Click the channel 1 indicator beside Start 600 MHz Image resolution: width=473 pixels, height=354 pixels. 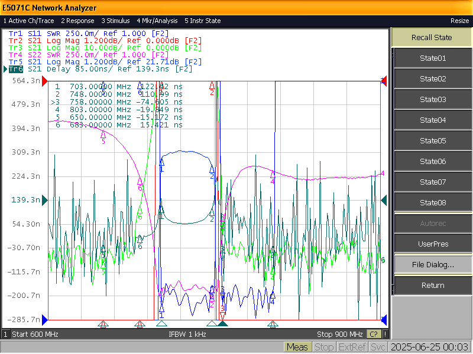pyautogui.click(x=5, y=334)
